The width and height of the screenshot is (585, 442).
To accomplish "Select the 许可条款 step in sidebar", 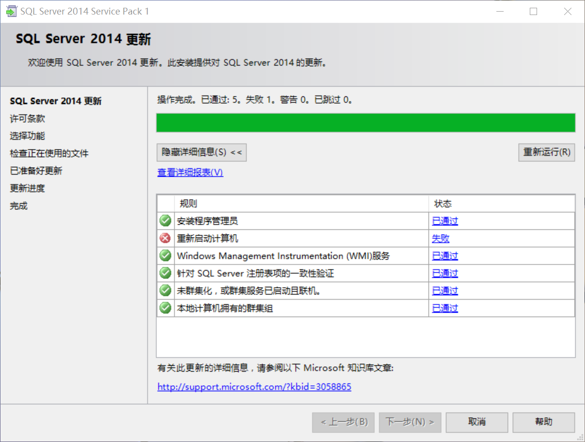I will point(28,118).
